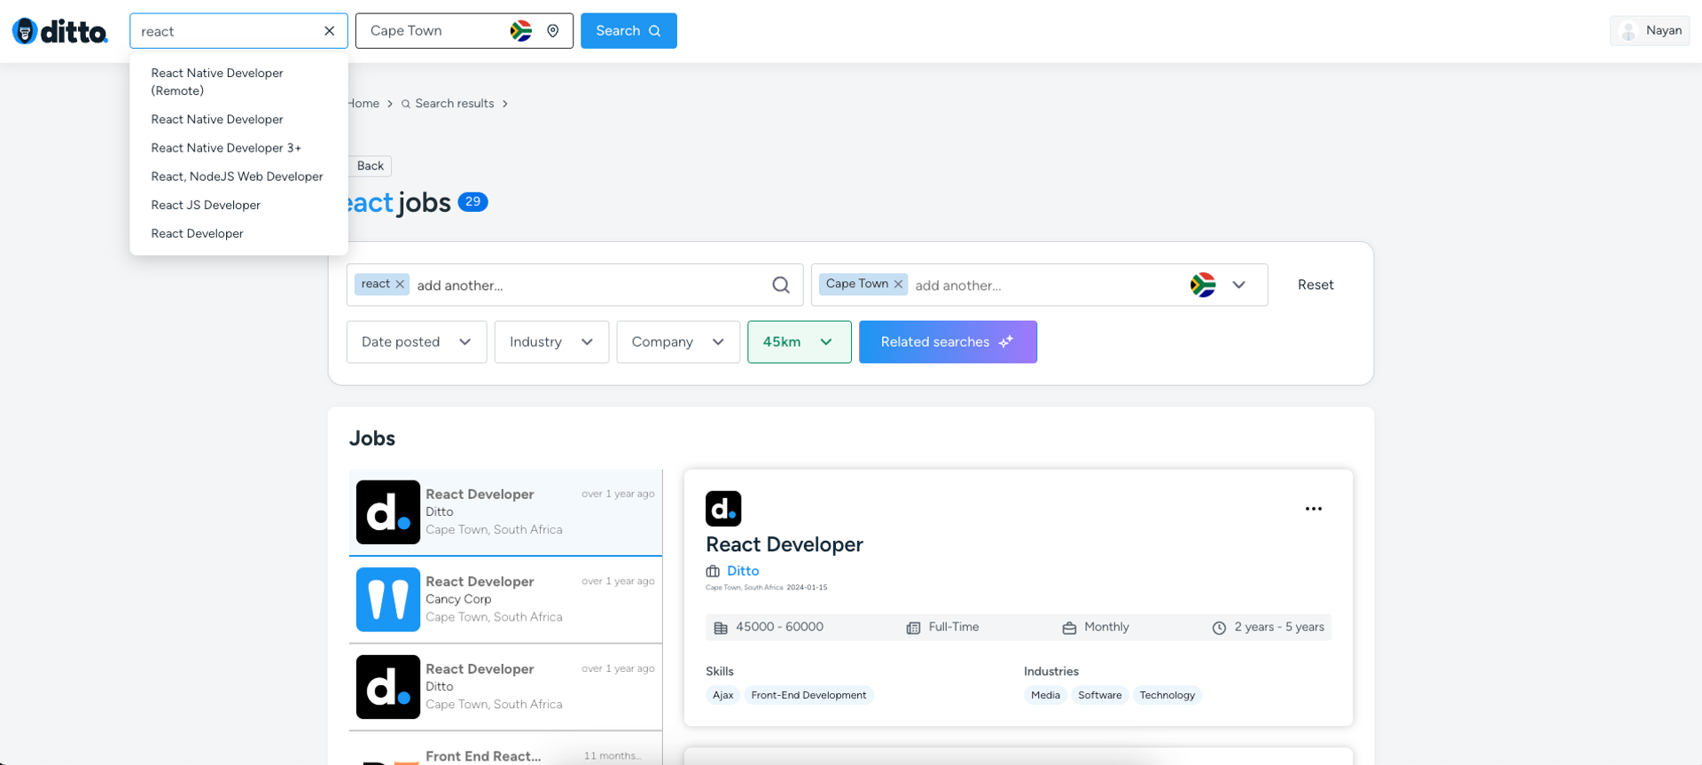Open the Ditto company link in job details
The image size is (1702, 765).
[743, 571]
